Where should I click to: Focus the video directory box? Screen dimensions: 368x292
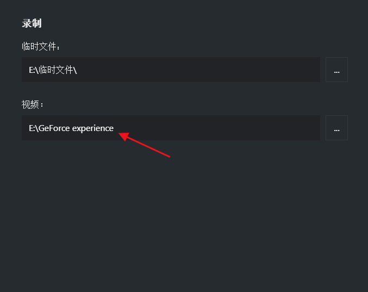pyautogui.click(x=171, y=128)
